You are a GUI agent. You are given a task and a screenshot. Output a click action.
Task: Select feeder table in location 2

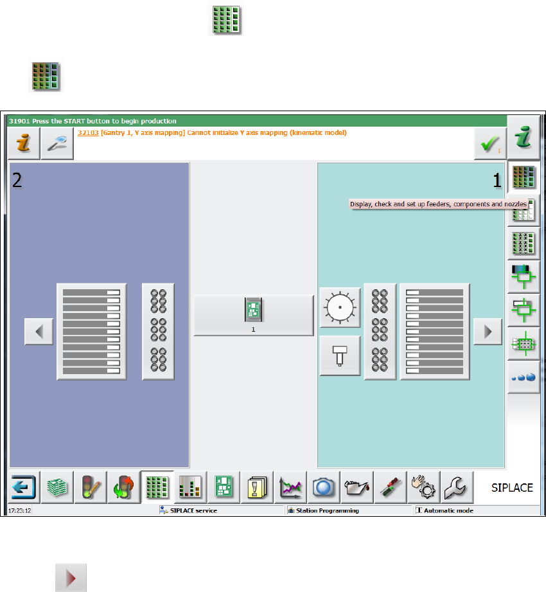pos(92,332)
